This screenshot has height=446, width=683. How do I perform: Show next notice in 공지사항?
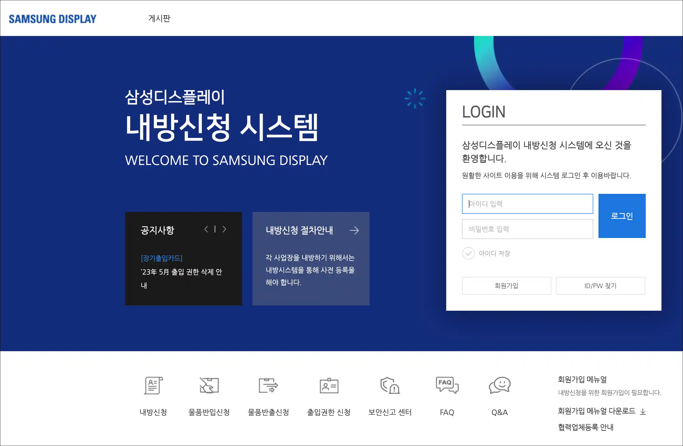click(x=224, y=229)
